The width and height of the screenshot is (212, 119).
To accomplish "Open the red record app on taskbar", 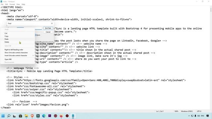I will click(x=67, y=116).
